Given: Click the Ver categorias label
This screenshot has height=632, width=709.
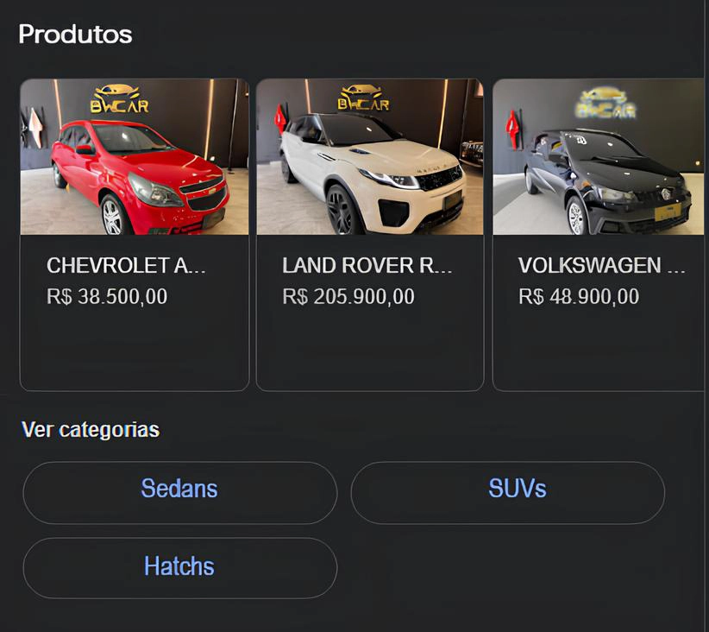Looking at the screenshot, I should click(91, 429).
